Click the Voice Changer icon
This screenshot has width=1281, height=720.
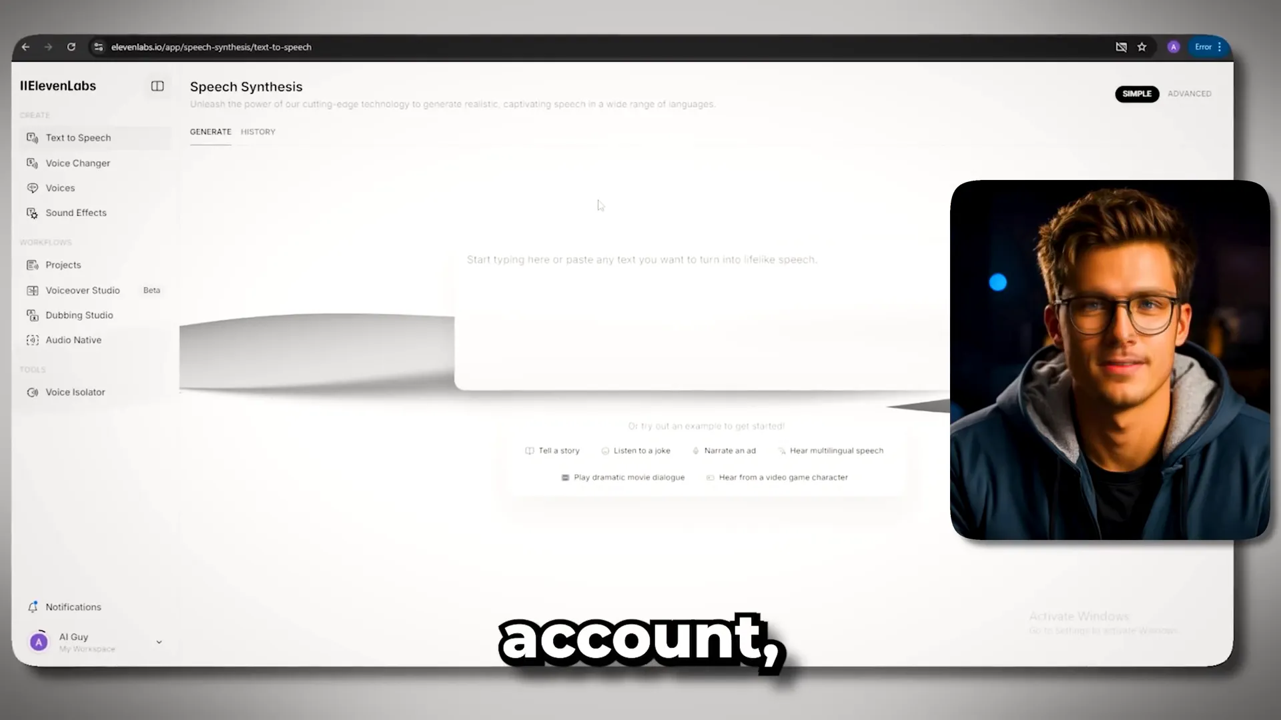(33, 163)
